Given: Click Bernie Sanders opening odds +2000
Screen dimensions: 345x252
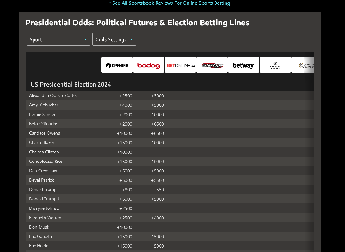Looking at the screenshot, I should pyautogui.click(x=126, y=115).
